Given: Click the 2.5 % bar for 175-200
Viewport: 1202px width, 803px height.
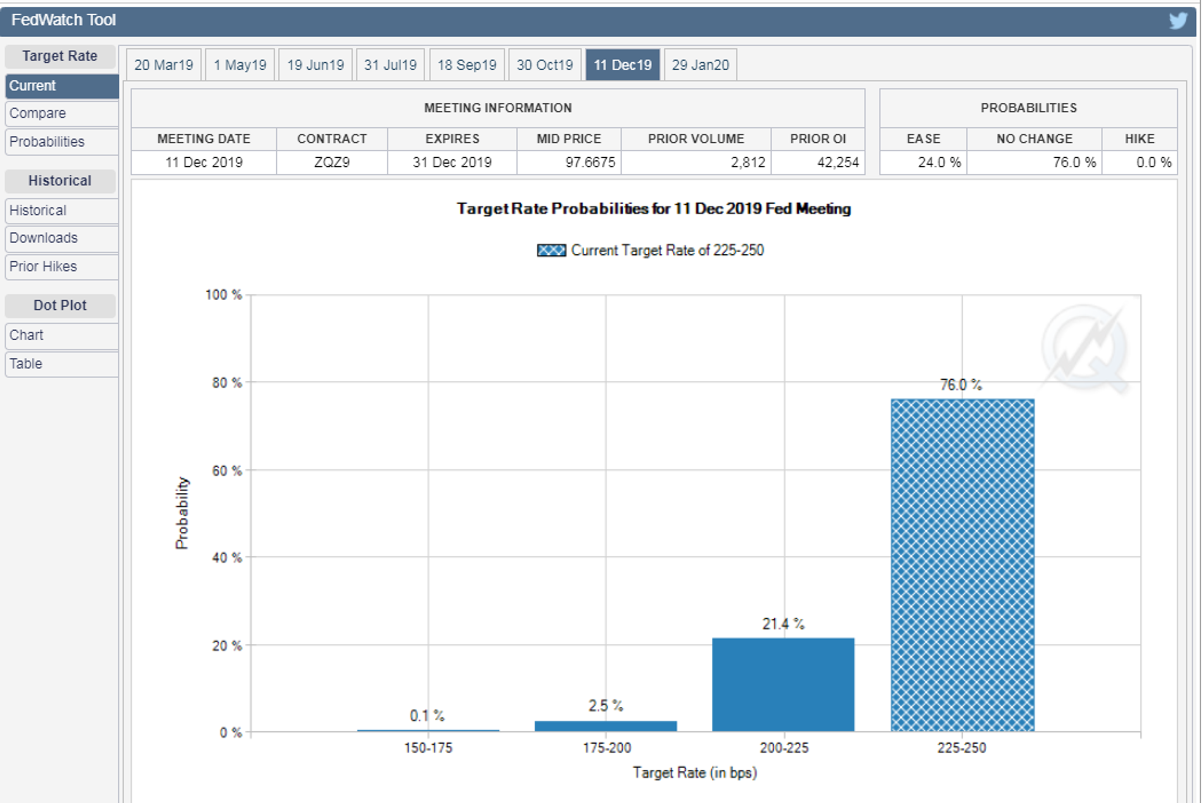Looking at the screenshot, I should click(x=606, y=726).
